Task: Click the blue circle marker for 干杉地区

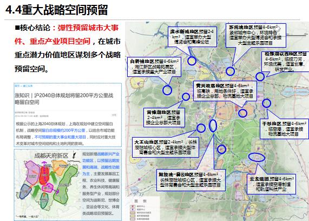Action: click(266, 103)
